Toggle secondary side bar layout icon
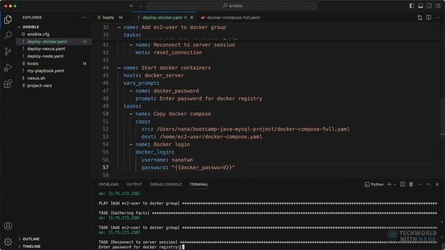 pyautogui.click(x=430, y=6)
